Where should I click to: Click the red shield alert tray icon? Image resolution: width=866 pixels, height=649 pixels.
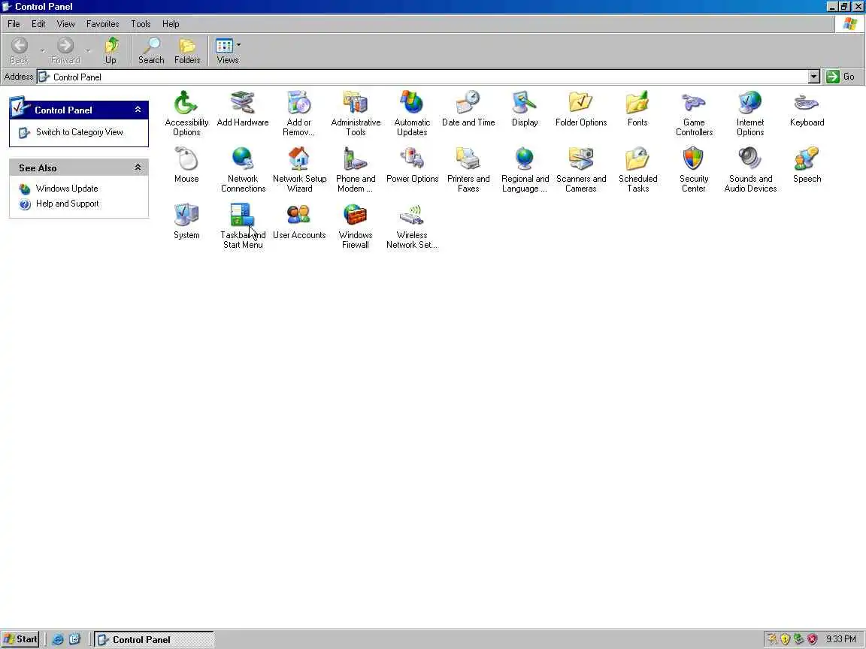pyautogui.click(x=812, y=639)
